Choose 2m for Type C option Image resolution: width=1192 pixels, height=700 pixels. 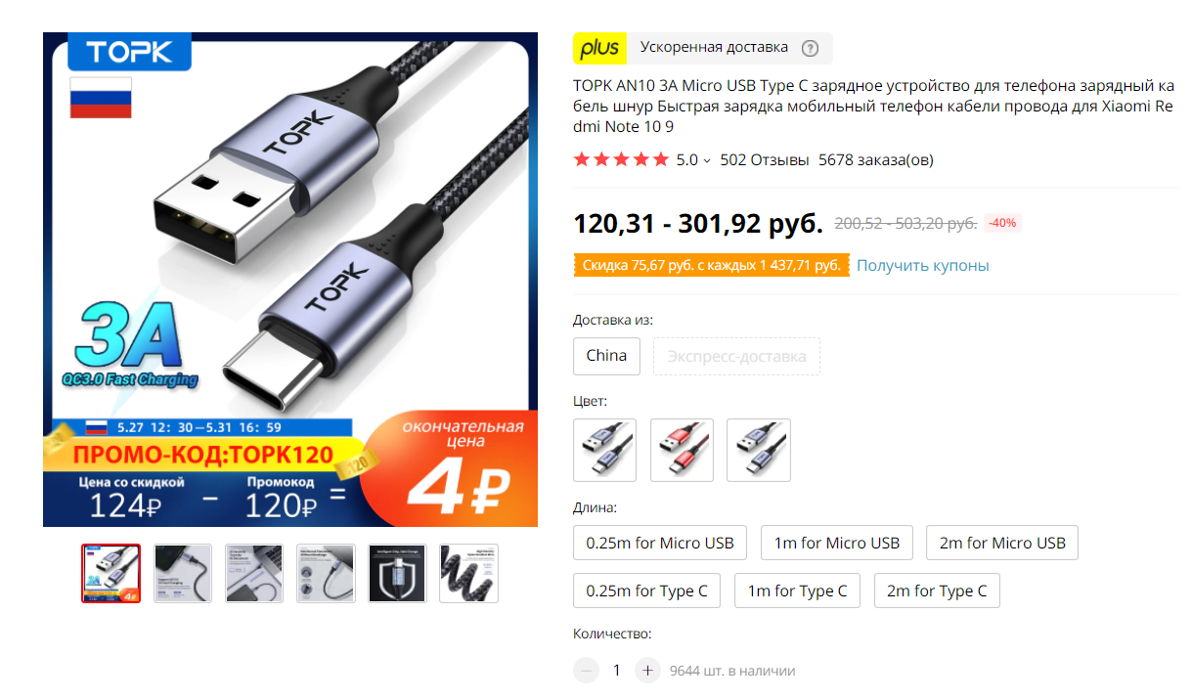tap(937, 591)
